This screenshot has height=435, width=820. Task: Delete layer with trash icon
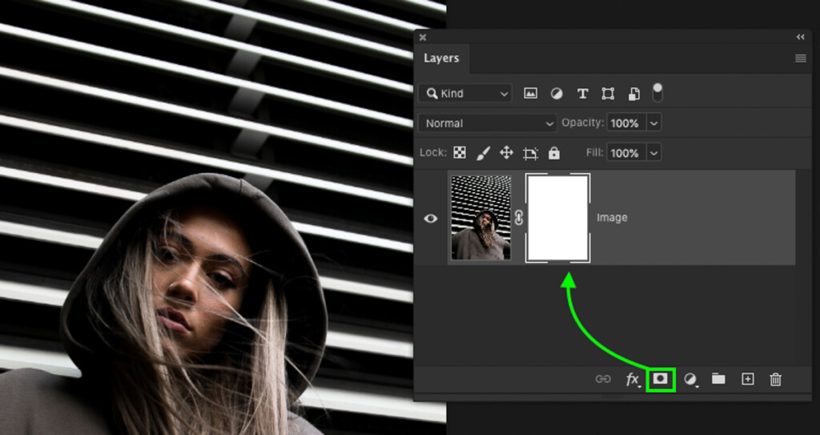775,379
